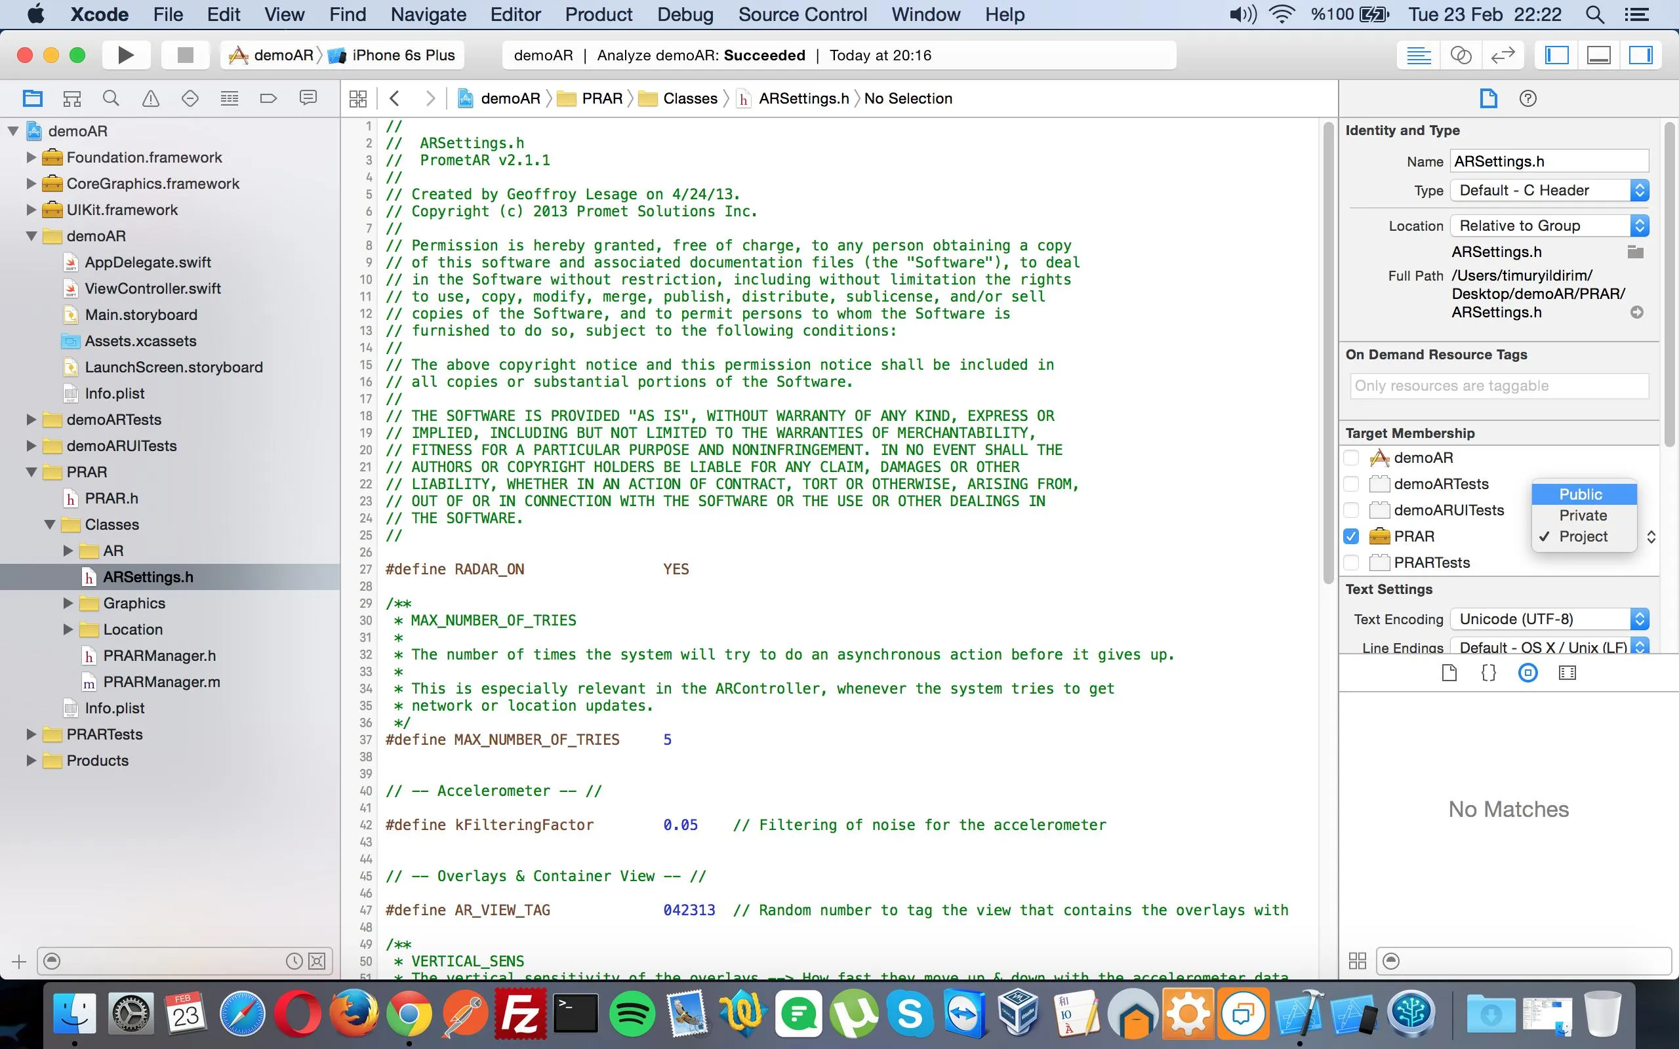Viewport: 1679px width, 1049px height.
Task: Uncheck the PRAR target membership
Action: [1351, 536]
